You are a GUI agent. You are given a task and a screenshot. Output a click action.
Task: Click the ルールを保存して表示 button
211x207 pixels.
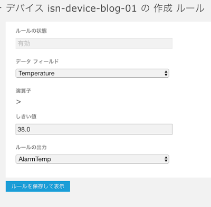38,186
